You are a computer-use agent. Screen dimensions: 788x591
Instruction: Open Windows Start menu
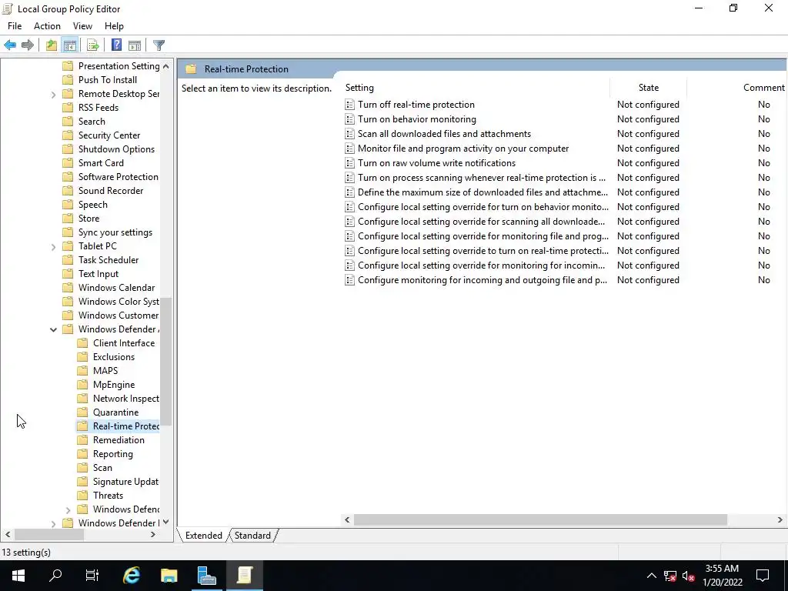18,576
